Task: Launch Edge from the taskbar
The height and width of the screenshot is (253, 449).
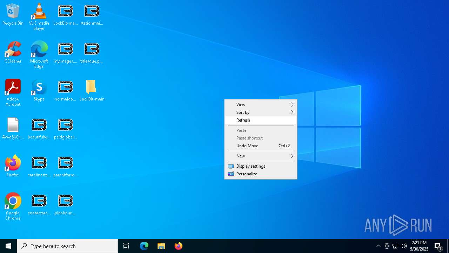Action: coord(144,246)
